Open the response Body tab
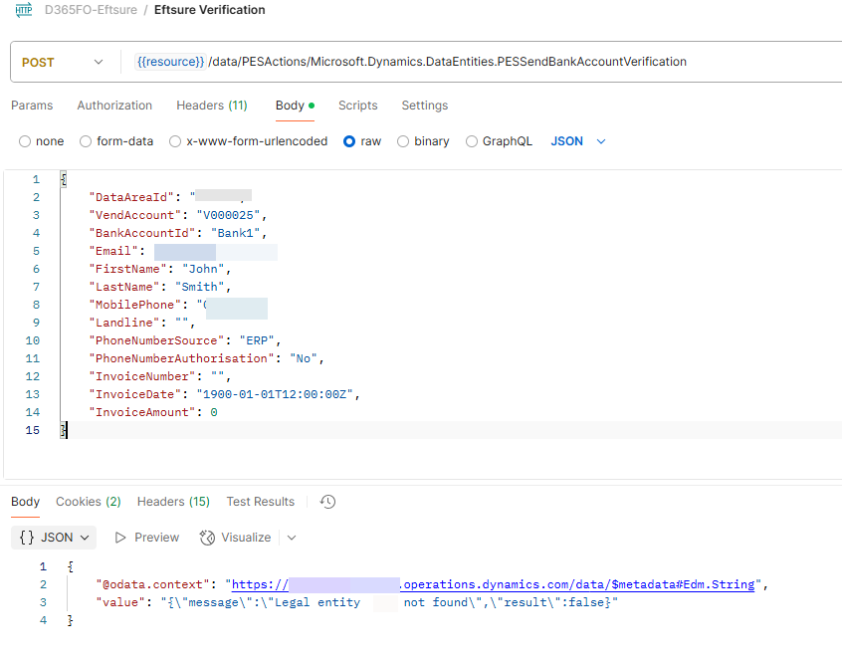This screenshot has height=660, width=842. click(25, 502)
